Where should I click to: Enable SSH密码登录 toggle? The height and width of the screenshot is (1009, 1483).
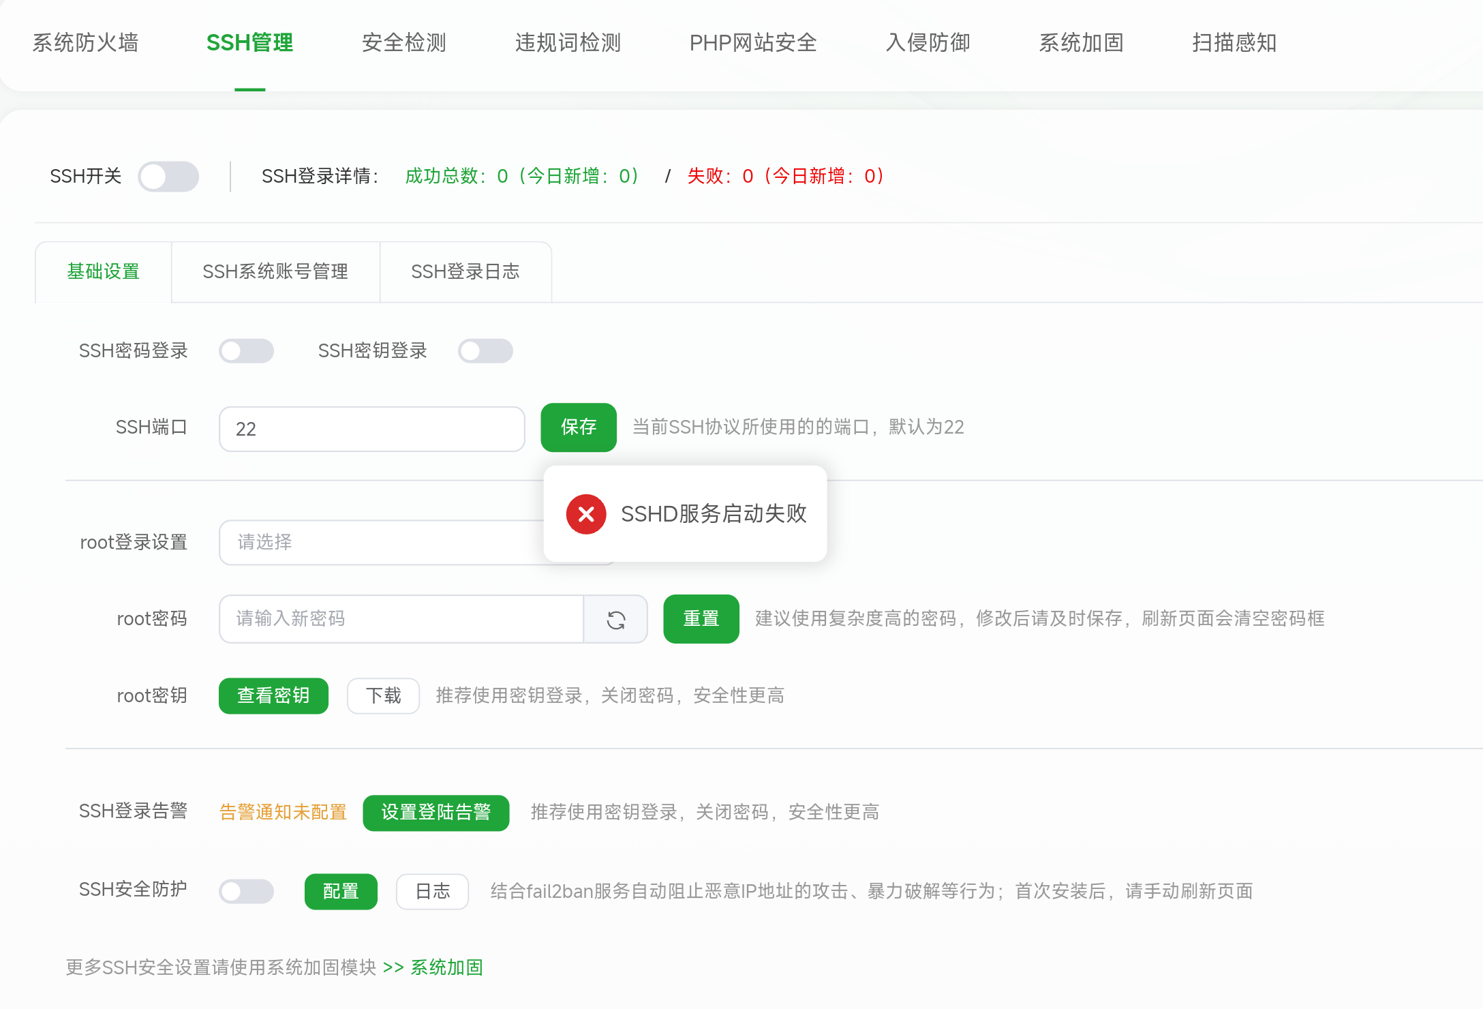coord(246,351)
